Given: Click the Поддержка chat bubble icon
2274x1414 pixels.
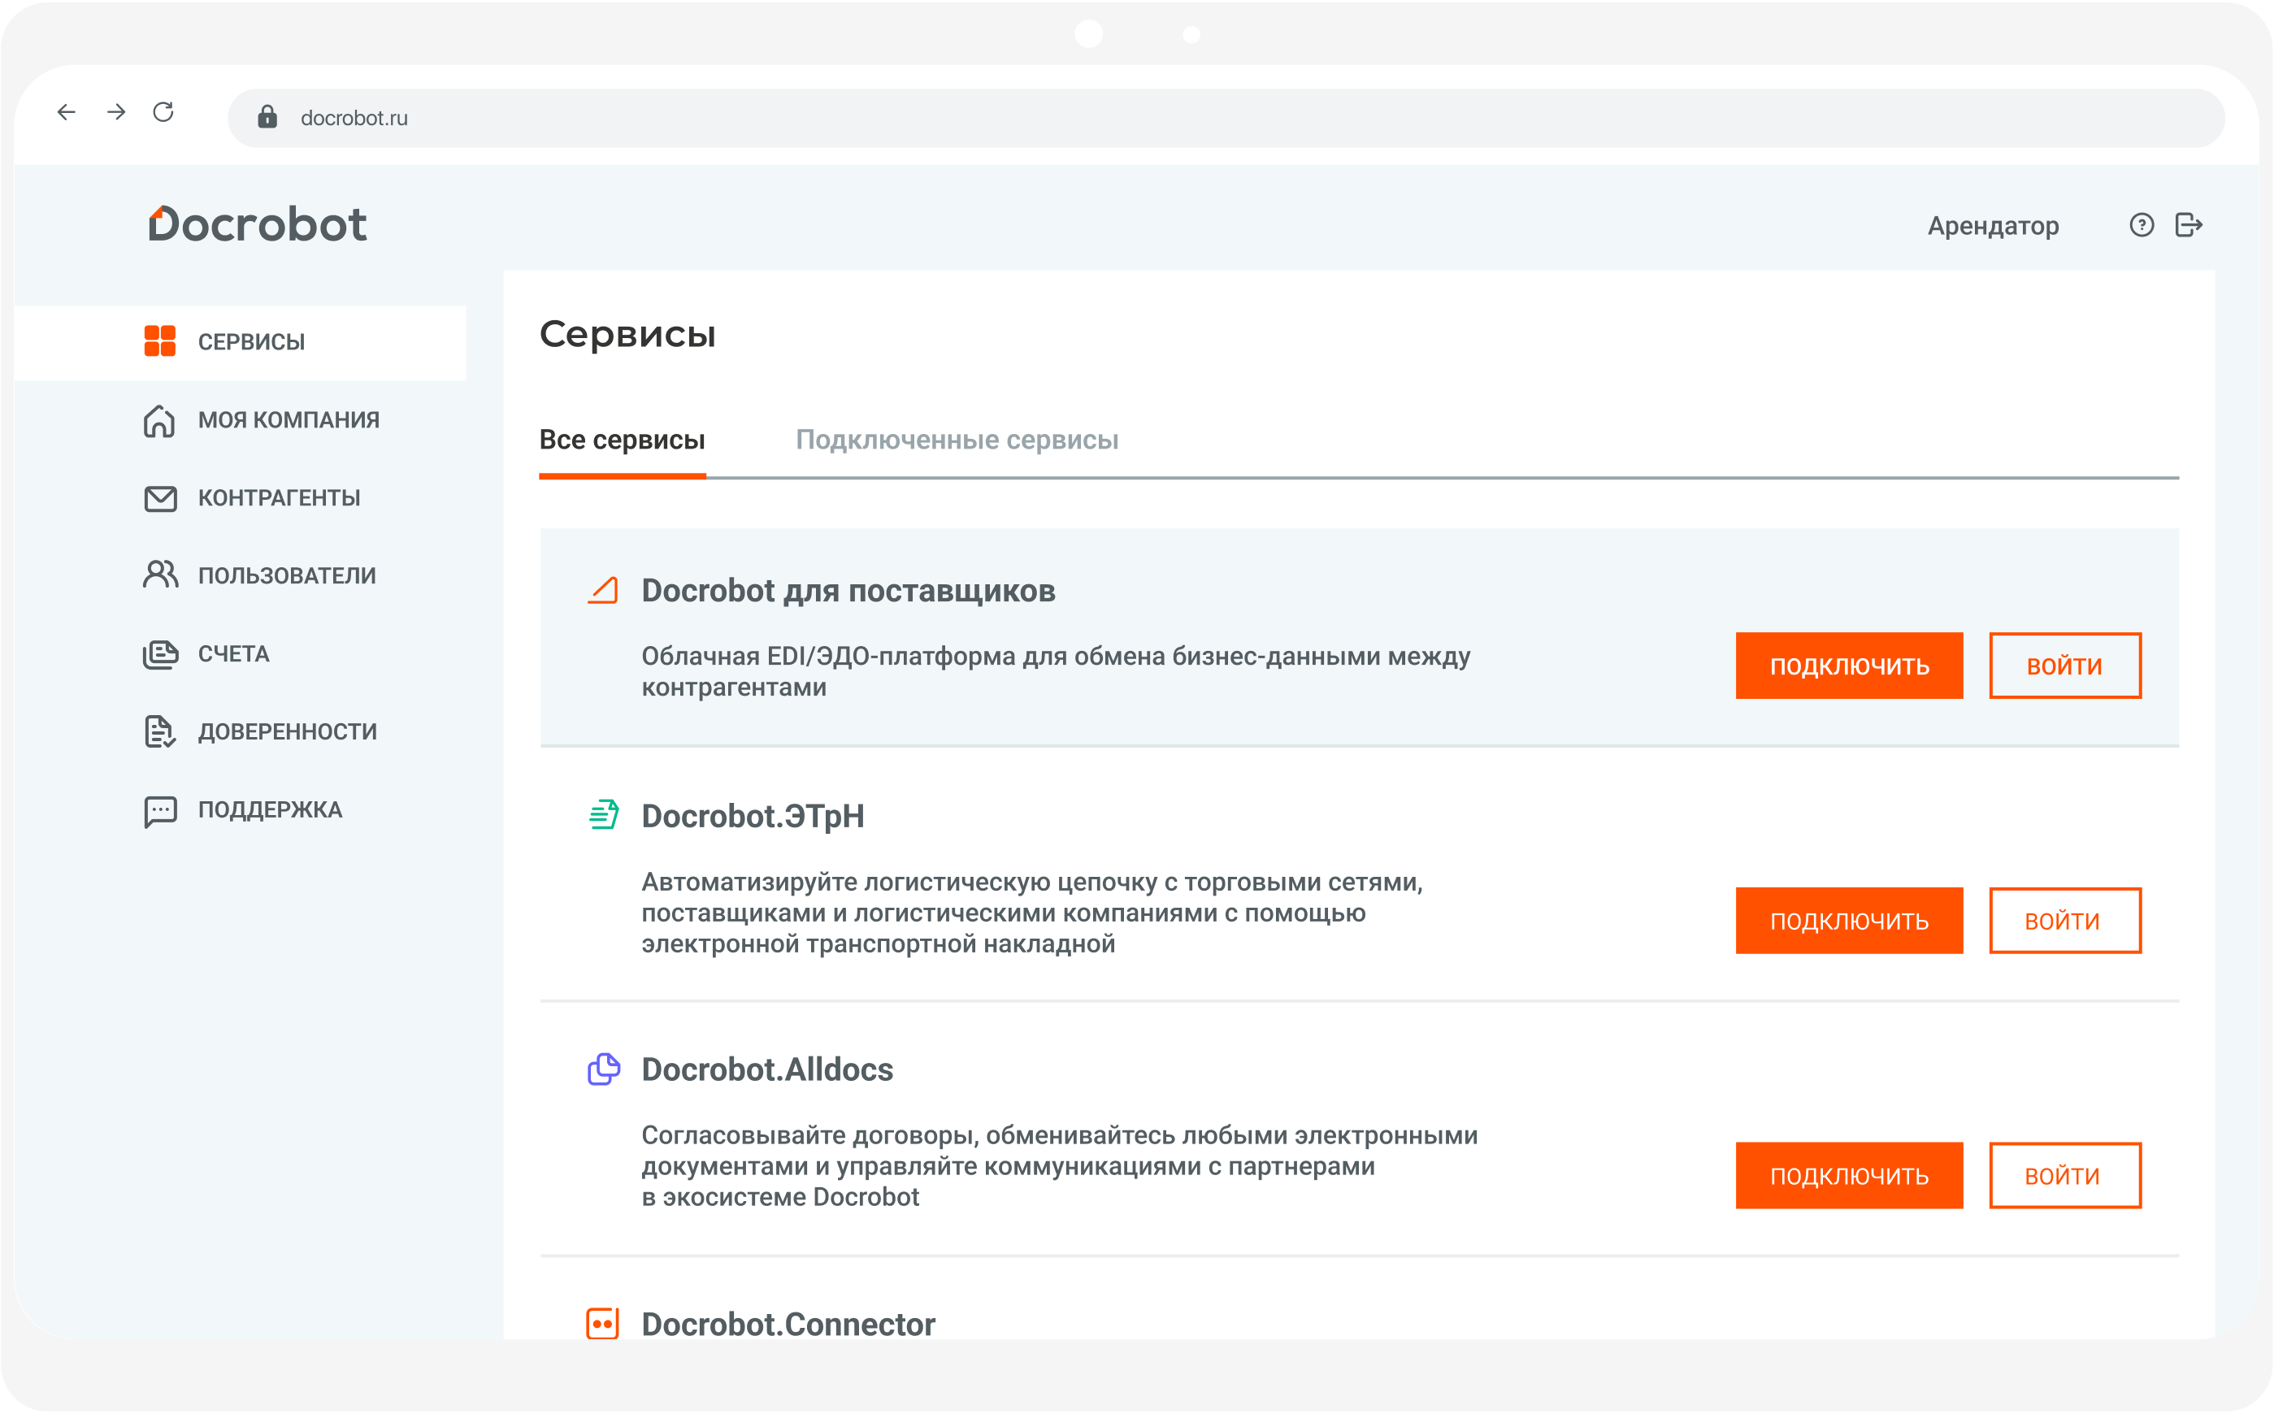Looking at the screenshot, I should [x=160, y=811].
